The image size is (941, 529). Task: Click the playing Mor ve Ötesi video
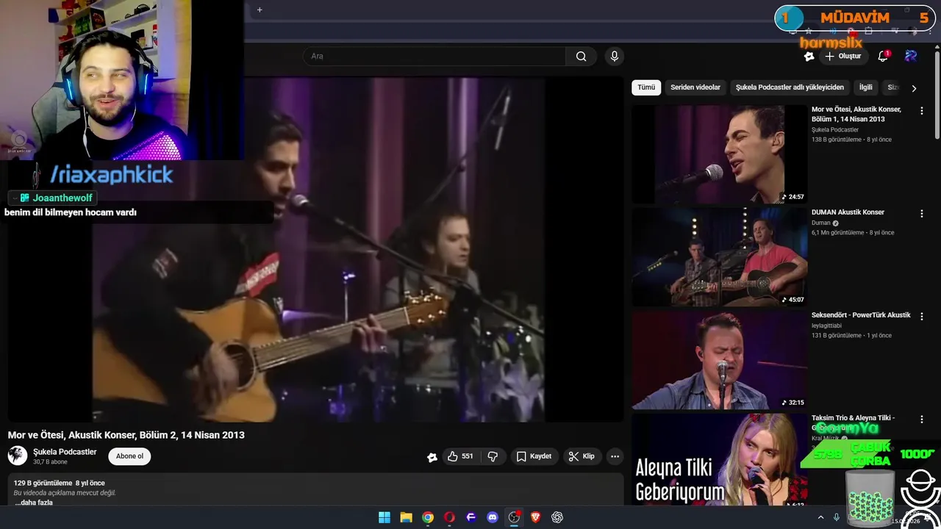[316, 250]
